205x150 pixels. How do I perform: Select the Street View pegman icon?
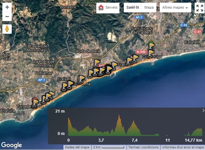(x=7, y=29)
